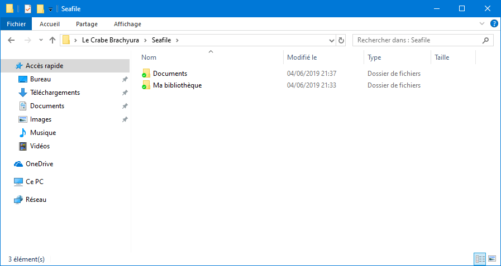Expand the chevron before Le Crabe Brachyura
The image size is (501, 266).
[x=76, y=40]
